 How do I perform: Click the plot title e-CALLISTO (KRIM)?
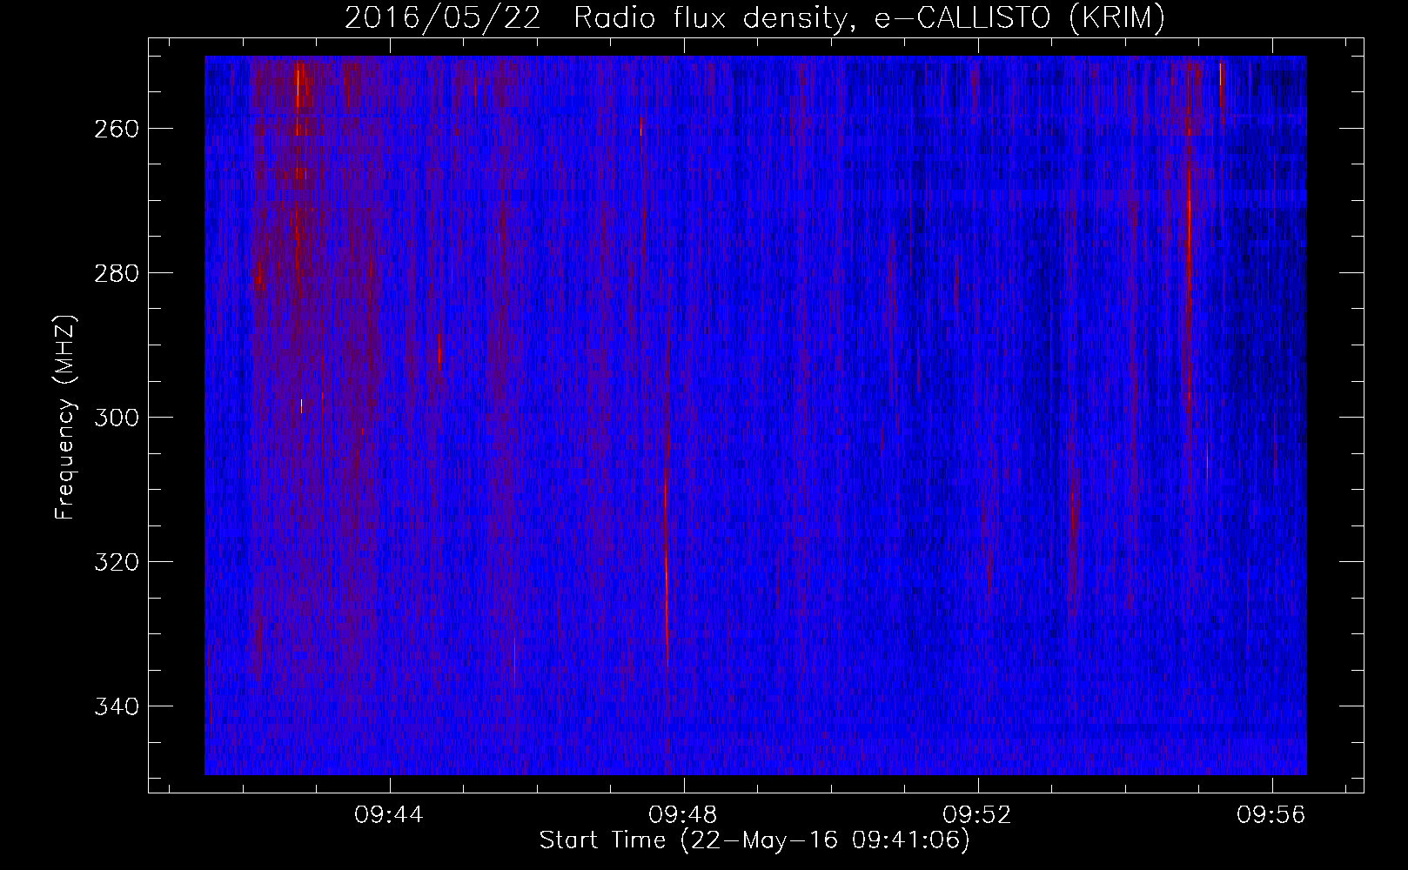(1019, 17)
